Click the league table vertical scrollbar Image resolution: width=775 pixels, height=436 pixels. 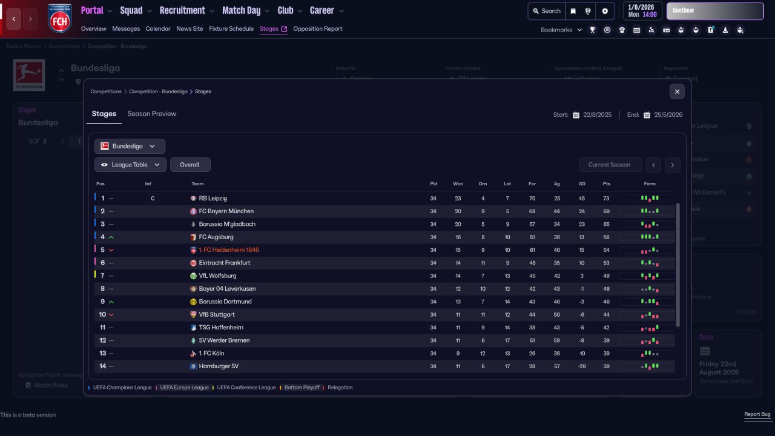pos(678,265)
